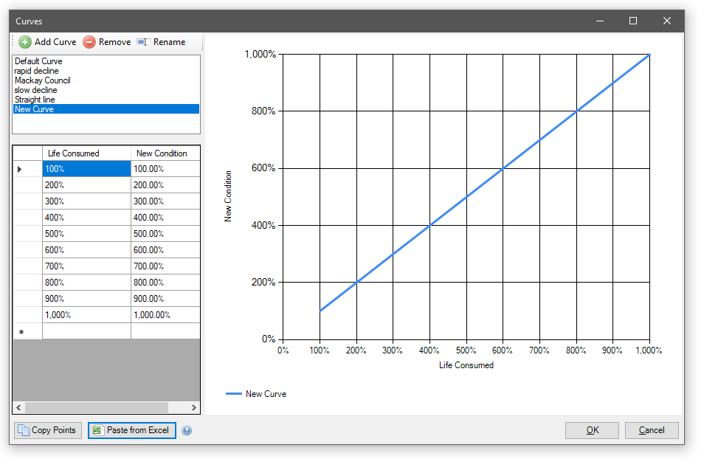Cancel the Curves dialog
The width and height of the screenshot is (704, 470).
[651, 430]
